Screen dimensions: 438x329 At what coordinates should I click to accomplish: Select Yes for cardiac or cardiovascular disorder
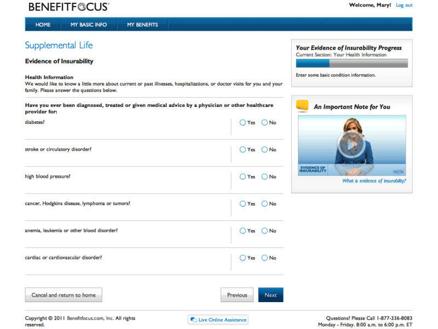point(243,258)
